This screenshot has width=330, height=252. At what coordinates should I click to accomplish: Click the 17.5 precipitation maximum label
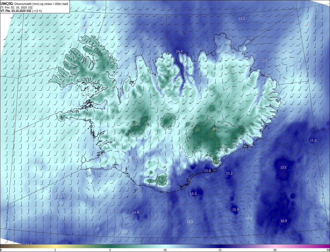283,168
